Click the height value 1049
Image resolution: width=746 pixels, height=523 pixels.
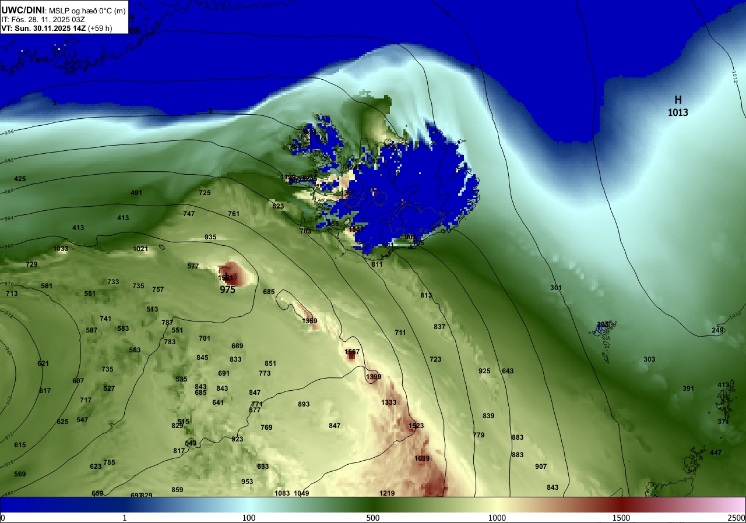301,493
